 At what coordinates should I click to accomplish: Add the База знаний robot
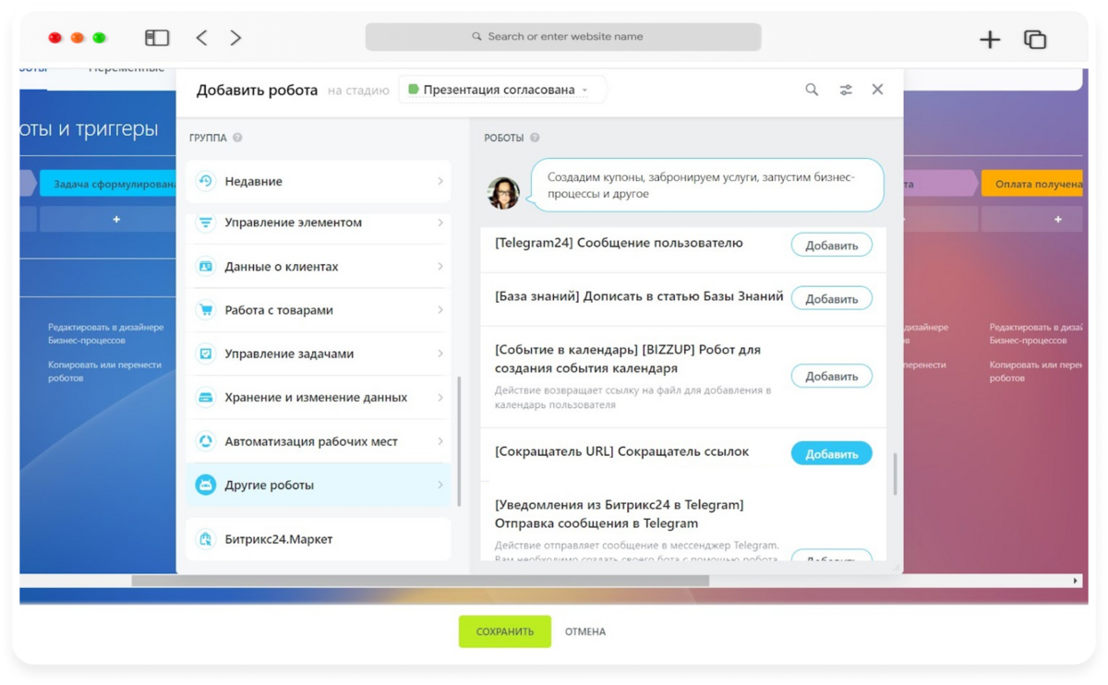coord(831,299)
